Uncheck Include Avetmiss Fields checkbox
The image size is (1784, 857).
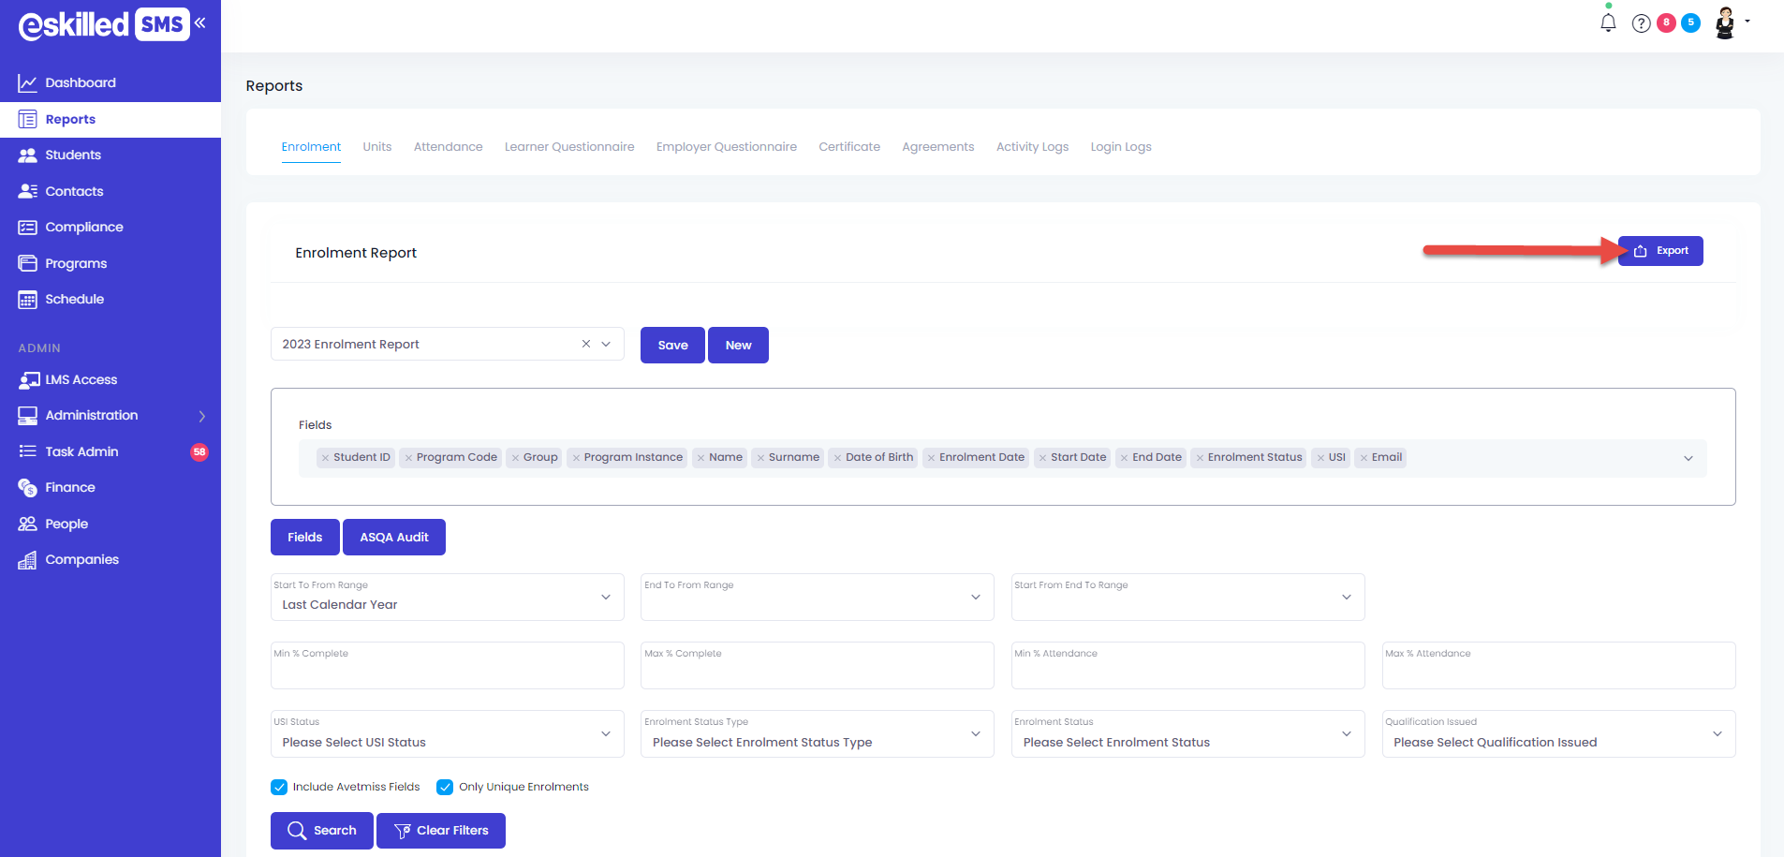click(x=279, y=787)
